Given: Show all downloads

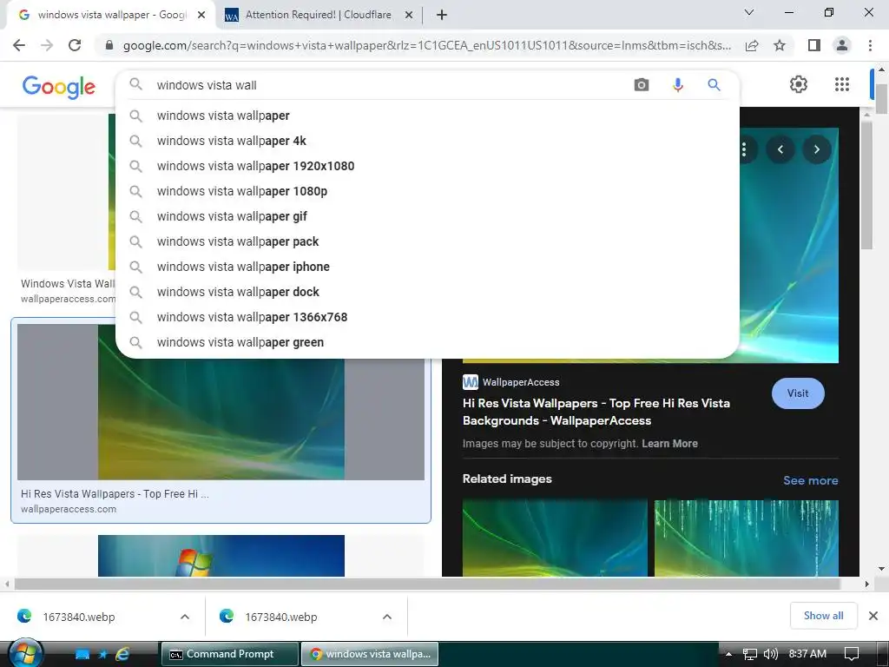Looking at the screenshot, I should [x=823, y=616].
